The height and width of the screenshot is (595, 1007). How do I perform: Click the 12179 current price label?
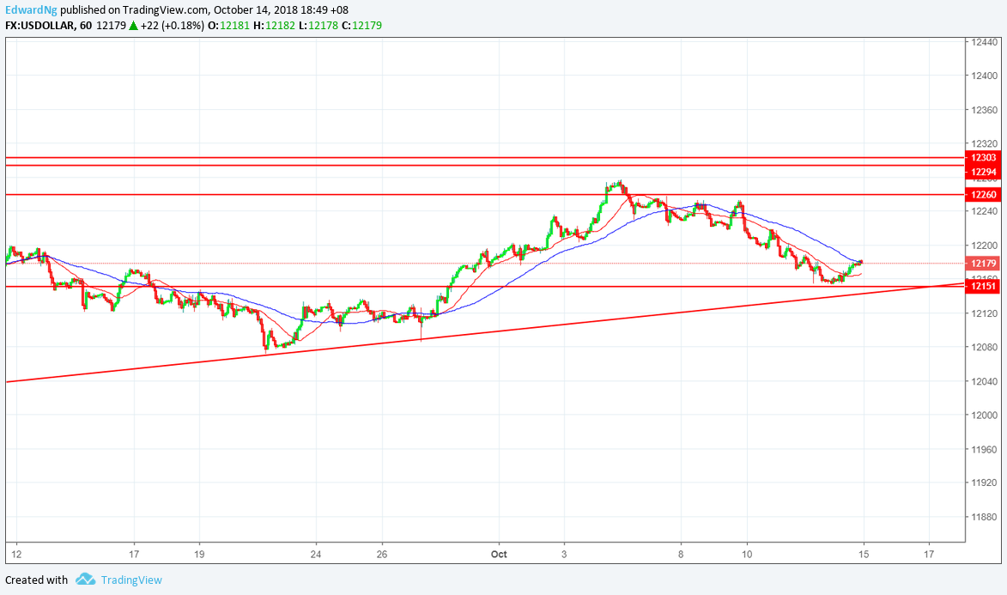pos(983,264)
